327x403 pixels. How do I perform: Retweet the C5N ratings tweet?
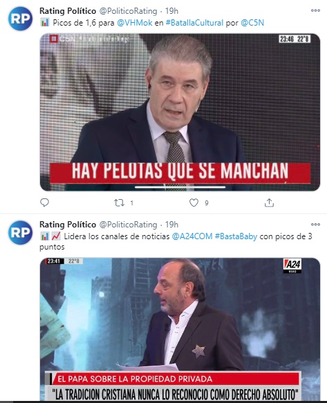[120, 203]
